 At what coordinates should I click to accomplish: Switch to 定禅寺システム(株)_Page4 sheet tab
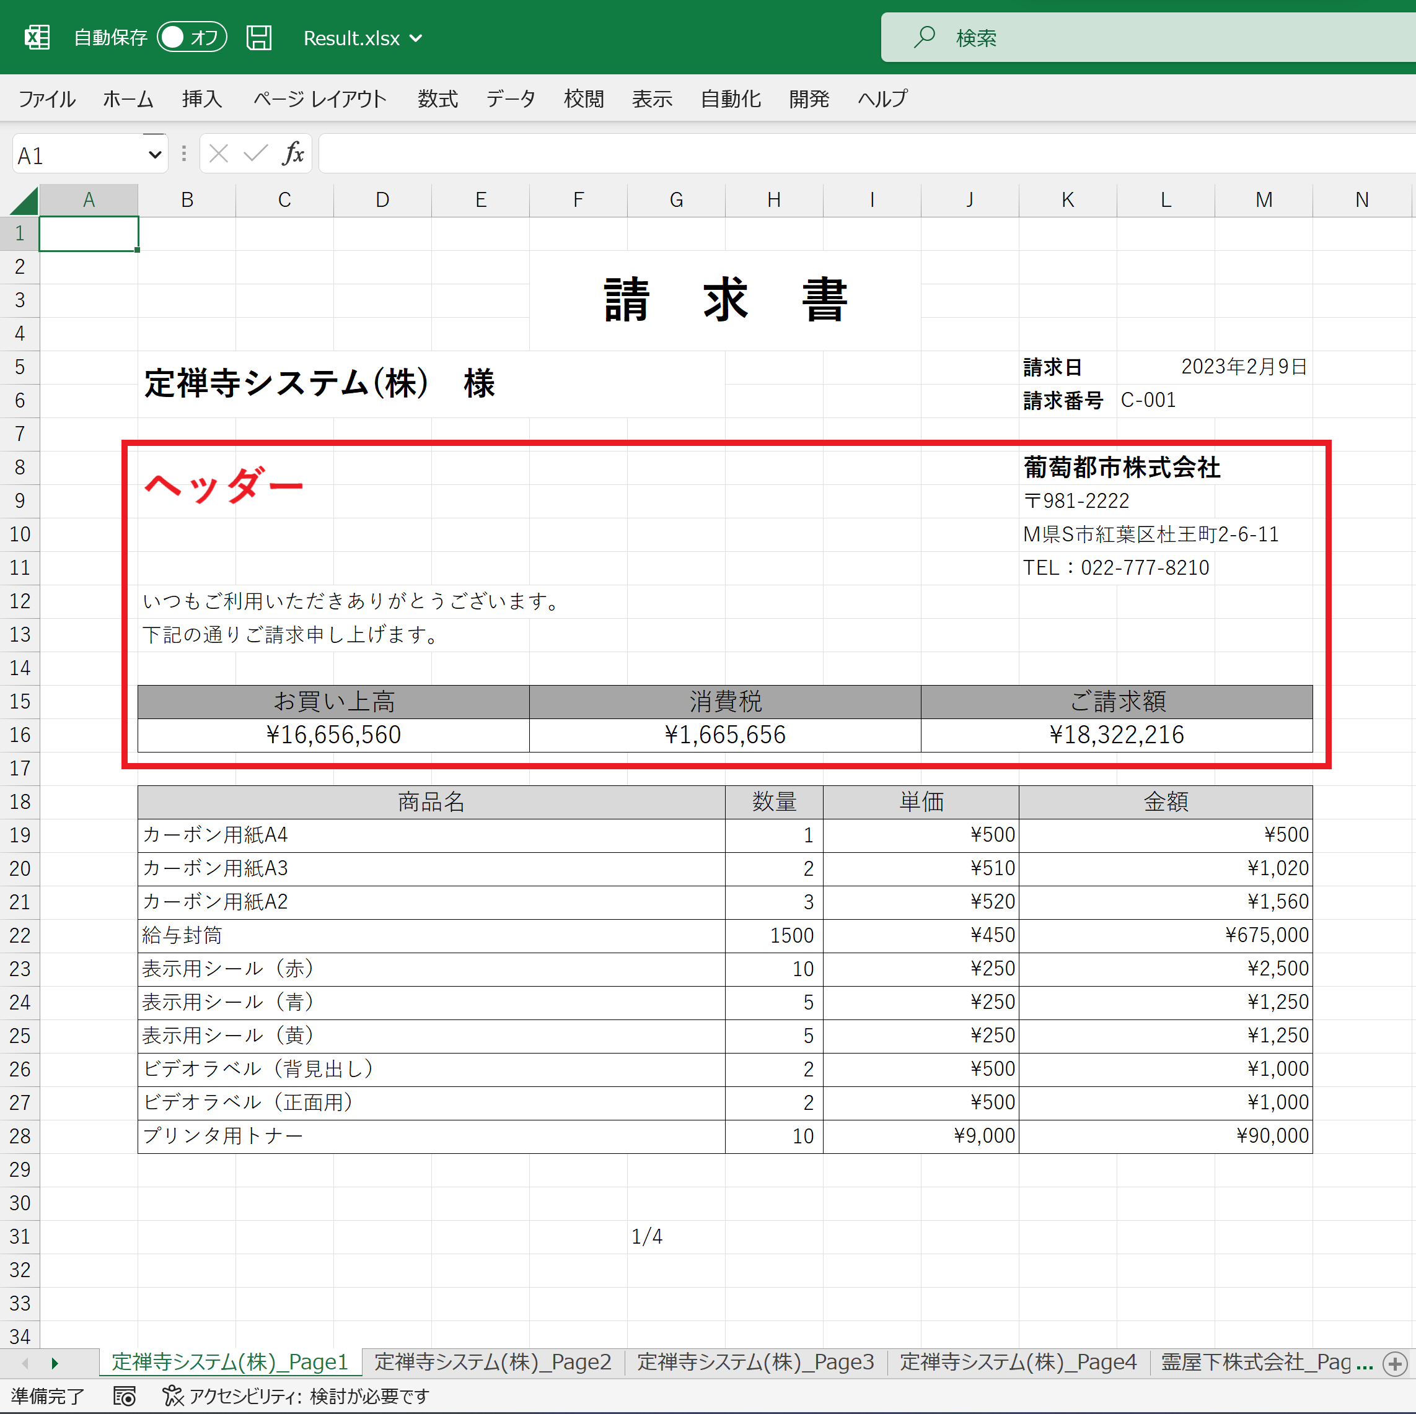pyautogui.click(x=1018, y=1362)
